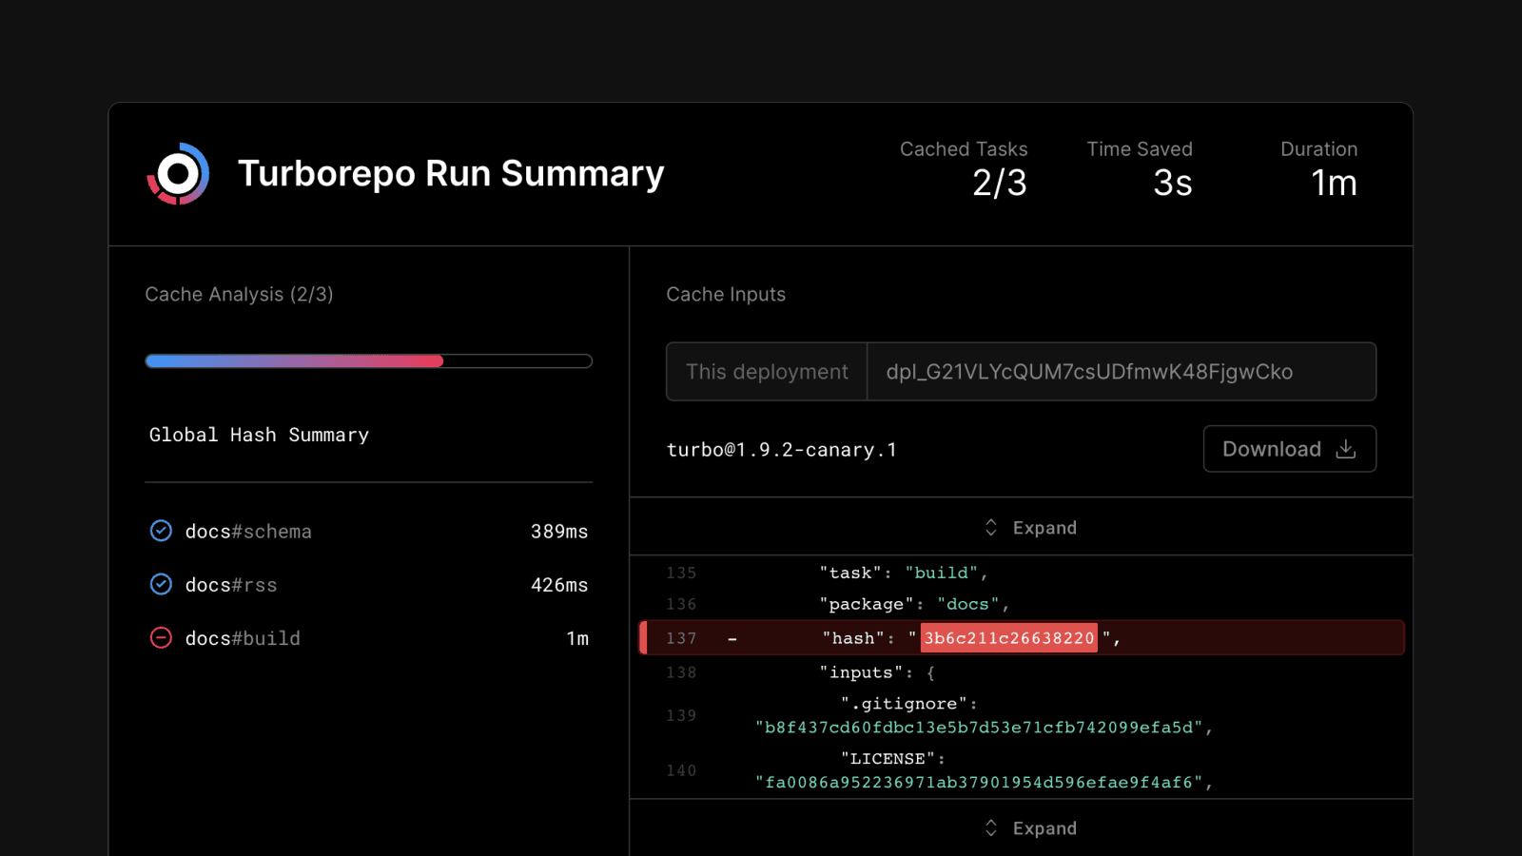Click the docs#rss cached checkmark icon
The image size is (1522, 856).
(162, 585)
